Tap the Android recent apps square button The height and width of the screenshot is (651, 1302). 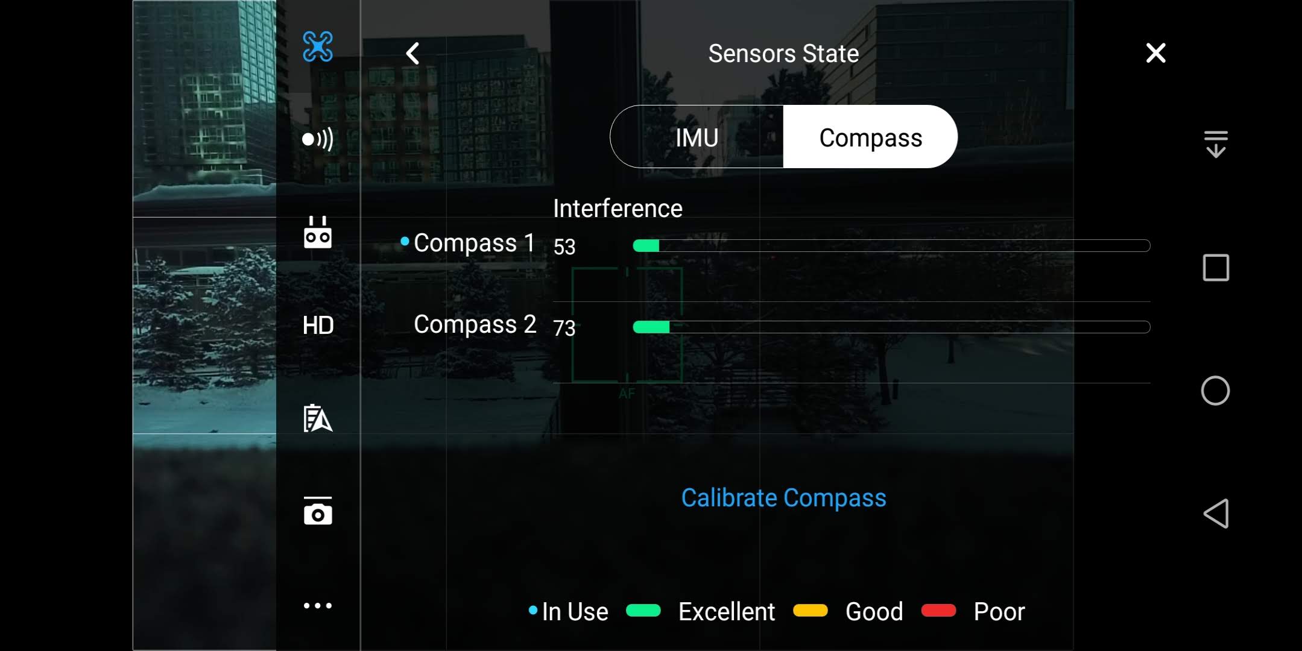(1216, 268)
